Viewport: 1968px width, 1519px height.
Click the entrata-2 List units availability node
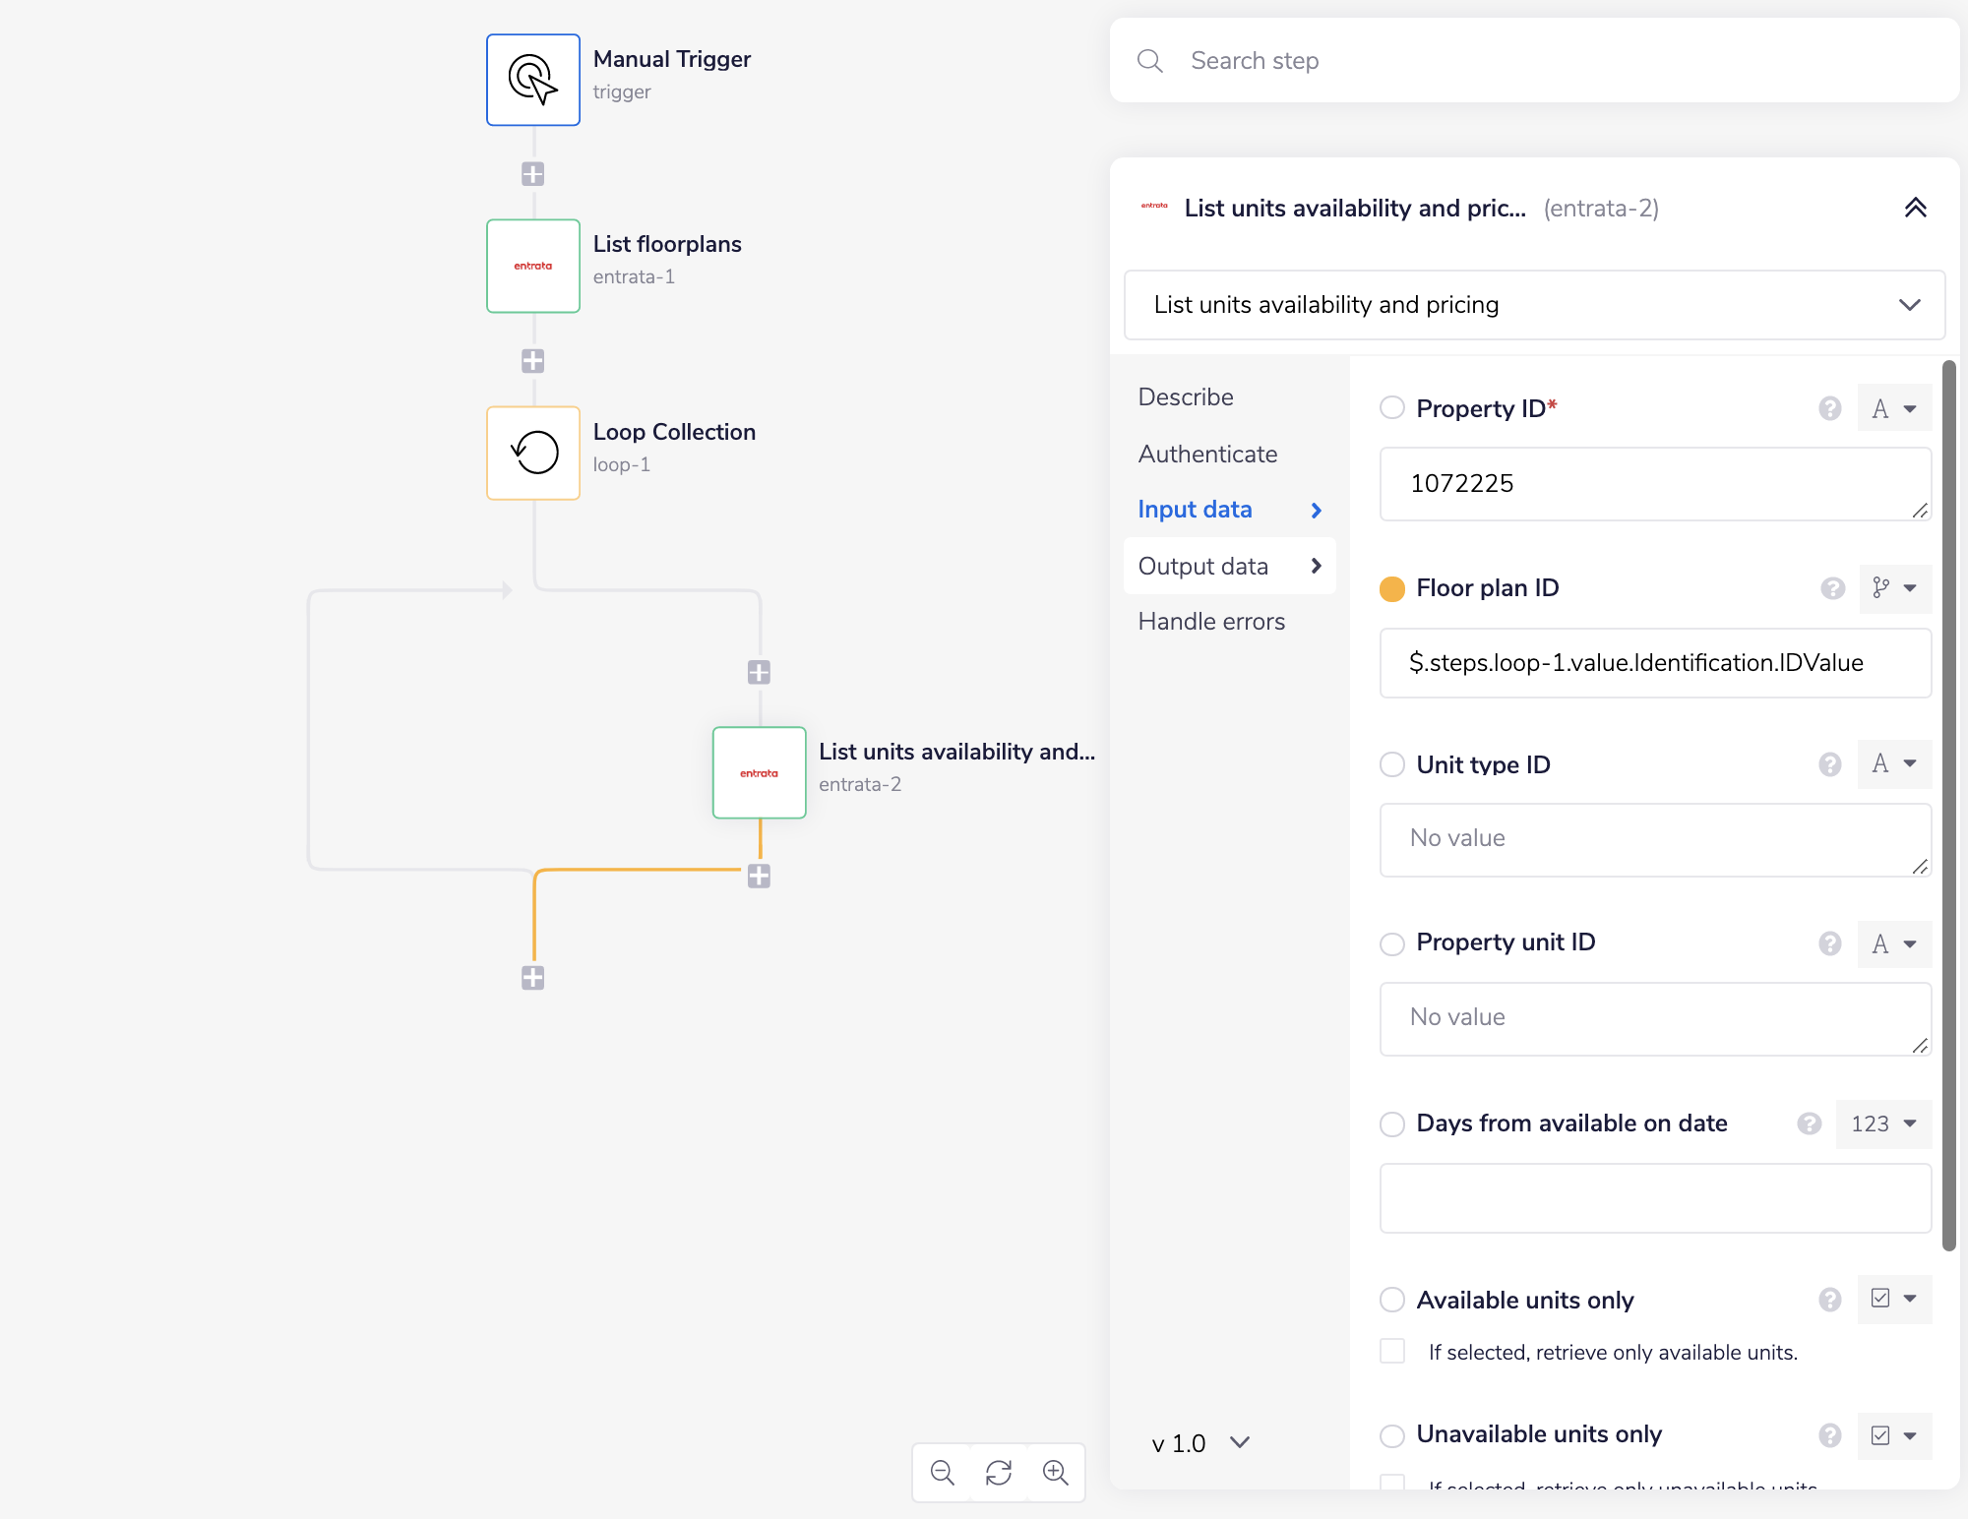(759, 772)
